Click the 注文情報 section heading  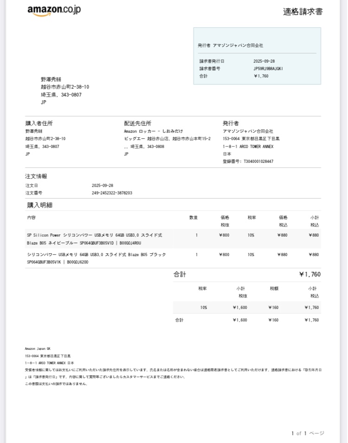coord(36,176)
